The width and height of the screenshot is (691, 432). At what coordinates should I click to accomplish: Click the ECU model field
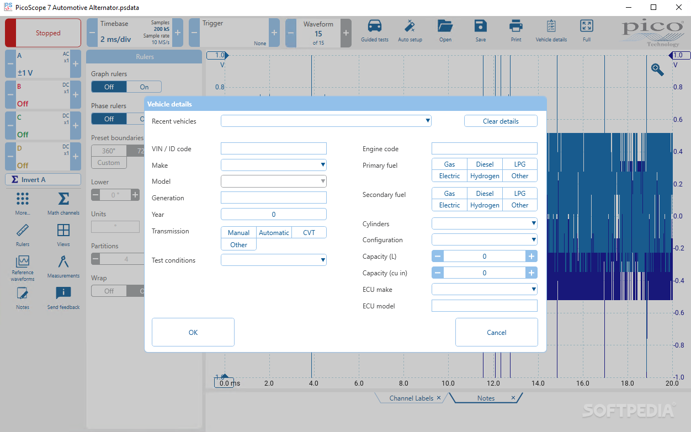point(485,306)
